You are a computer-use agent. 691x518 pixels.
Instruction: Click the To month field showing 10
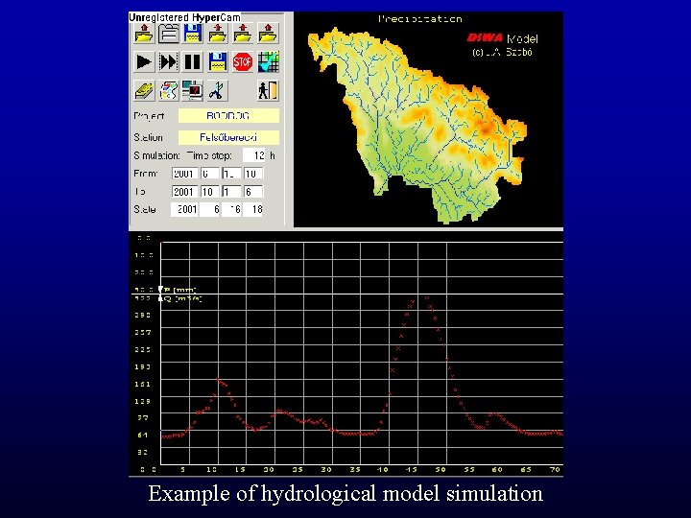pos(210,192)
